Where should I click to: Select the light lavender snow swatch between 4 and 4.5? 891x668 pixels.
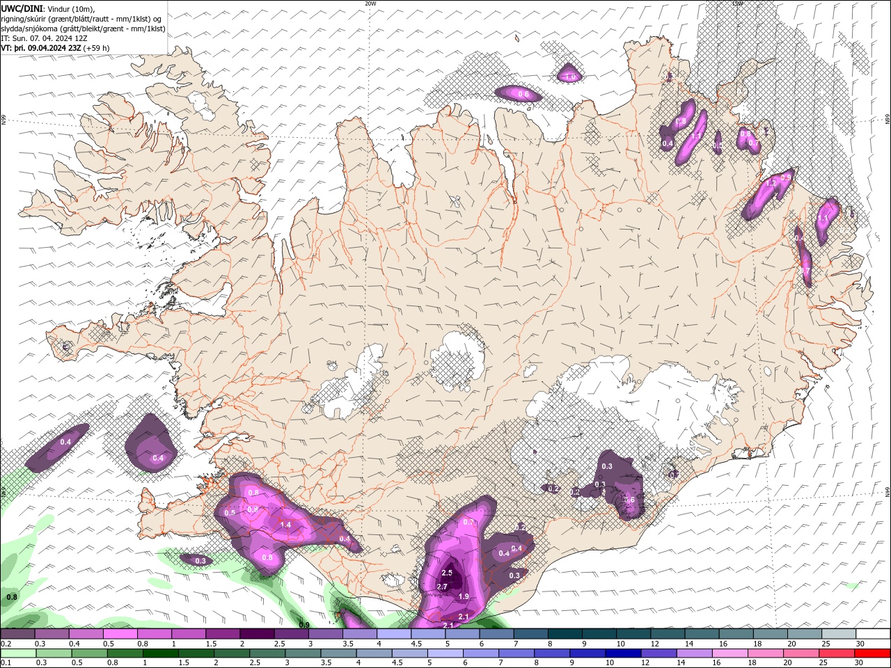[x=393, y=634]
